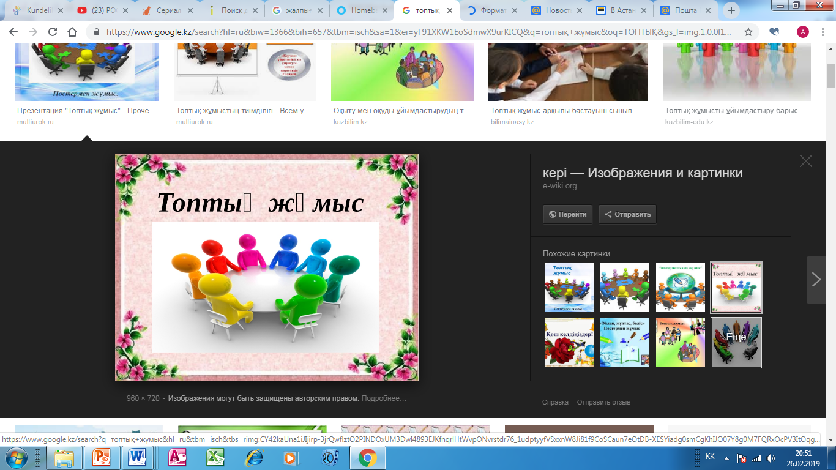
Task: Click the e-wiki.org source link
Action: (x=560, y=186)
